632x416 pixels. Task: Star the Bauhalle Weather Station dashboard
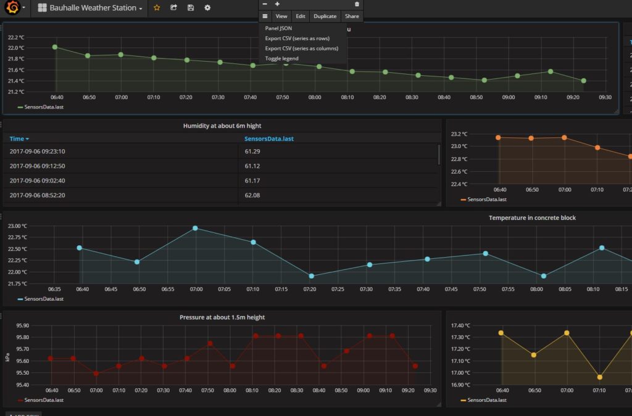pyautogui.click(x=157, y=7)
